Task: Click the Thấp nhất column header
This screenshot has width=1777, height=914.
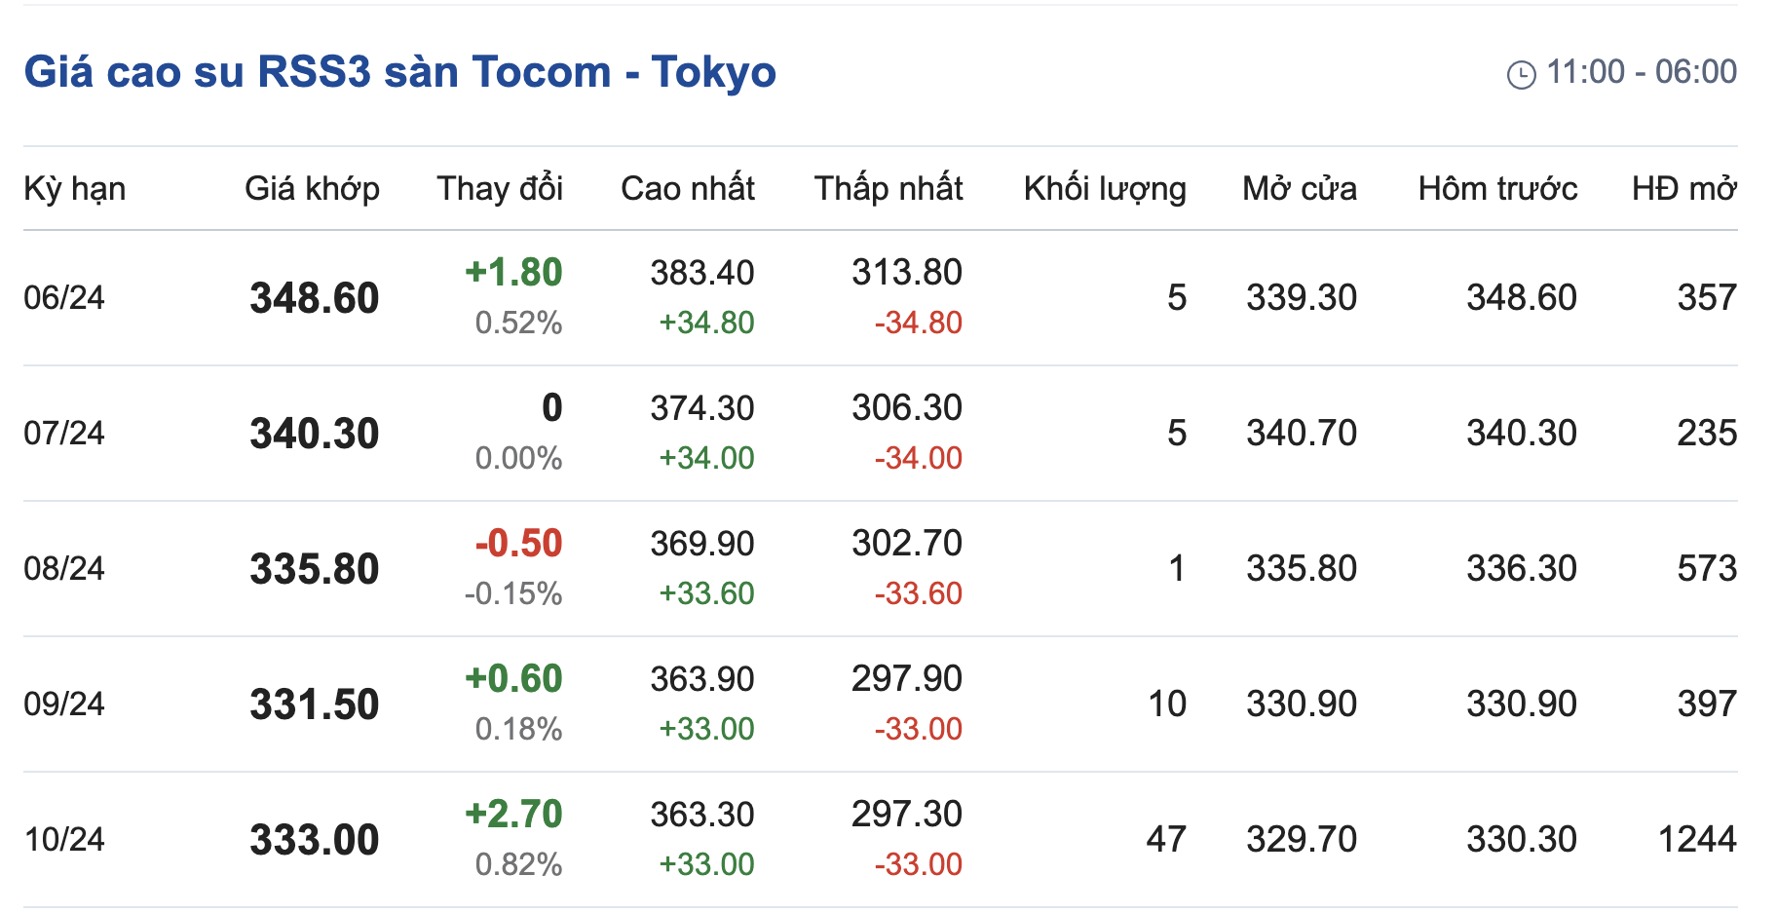Action: tap(888, 188)
